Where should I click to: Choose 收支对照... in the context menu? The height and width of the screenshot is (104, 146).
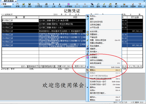[x=104, y=32]
